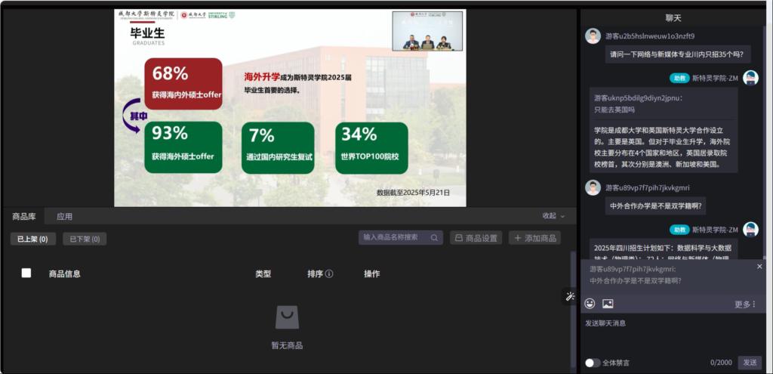Check the select-all products checkbox

26,273
